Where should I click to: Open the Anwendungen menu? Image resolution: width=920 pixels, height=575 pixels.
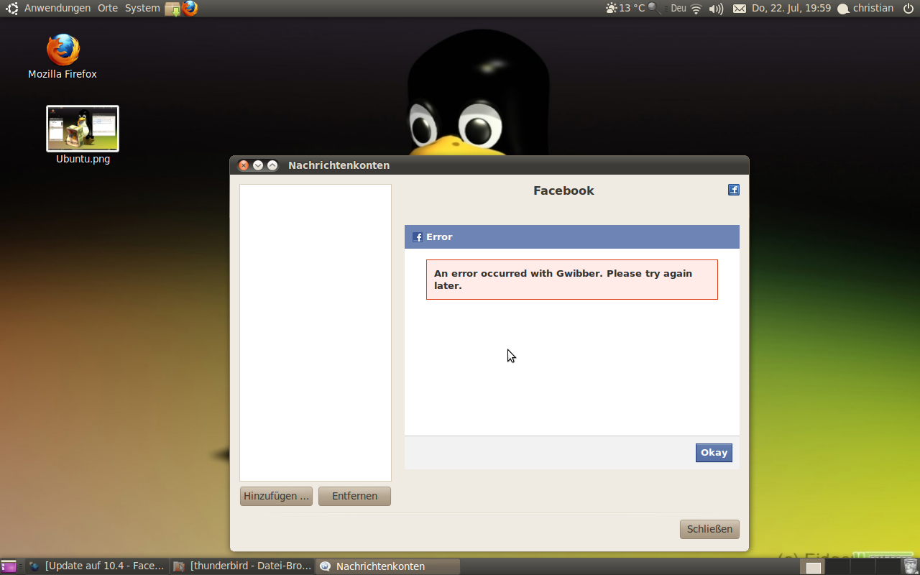[57, 9]
